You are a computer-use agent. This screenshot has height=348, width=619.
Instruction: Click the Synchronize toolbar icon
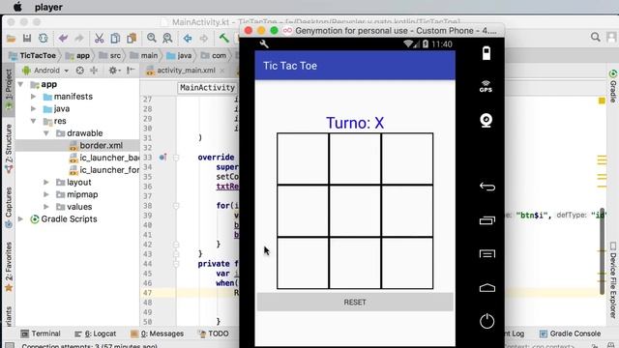43,38
